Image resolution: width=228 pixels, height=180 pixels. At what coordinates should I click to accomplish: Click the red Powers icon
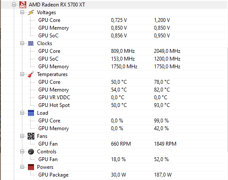[31, 167]
